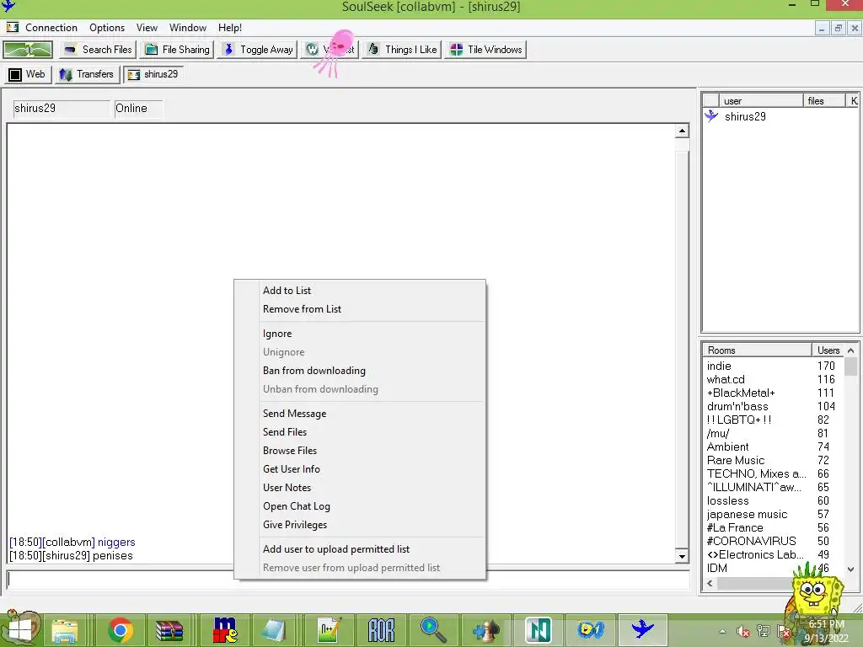Viewport: 863px width, 647px height.
Task: Open Notepad++ from the taskbar
Action: [x=329, y=630]
